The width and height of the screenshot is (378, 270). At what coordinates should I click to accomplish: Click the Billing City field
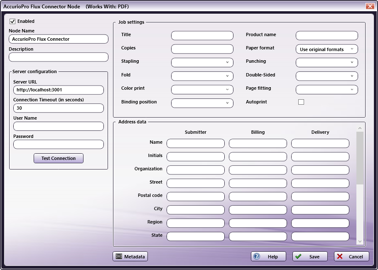[x=258, y=210]
